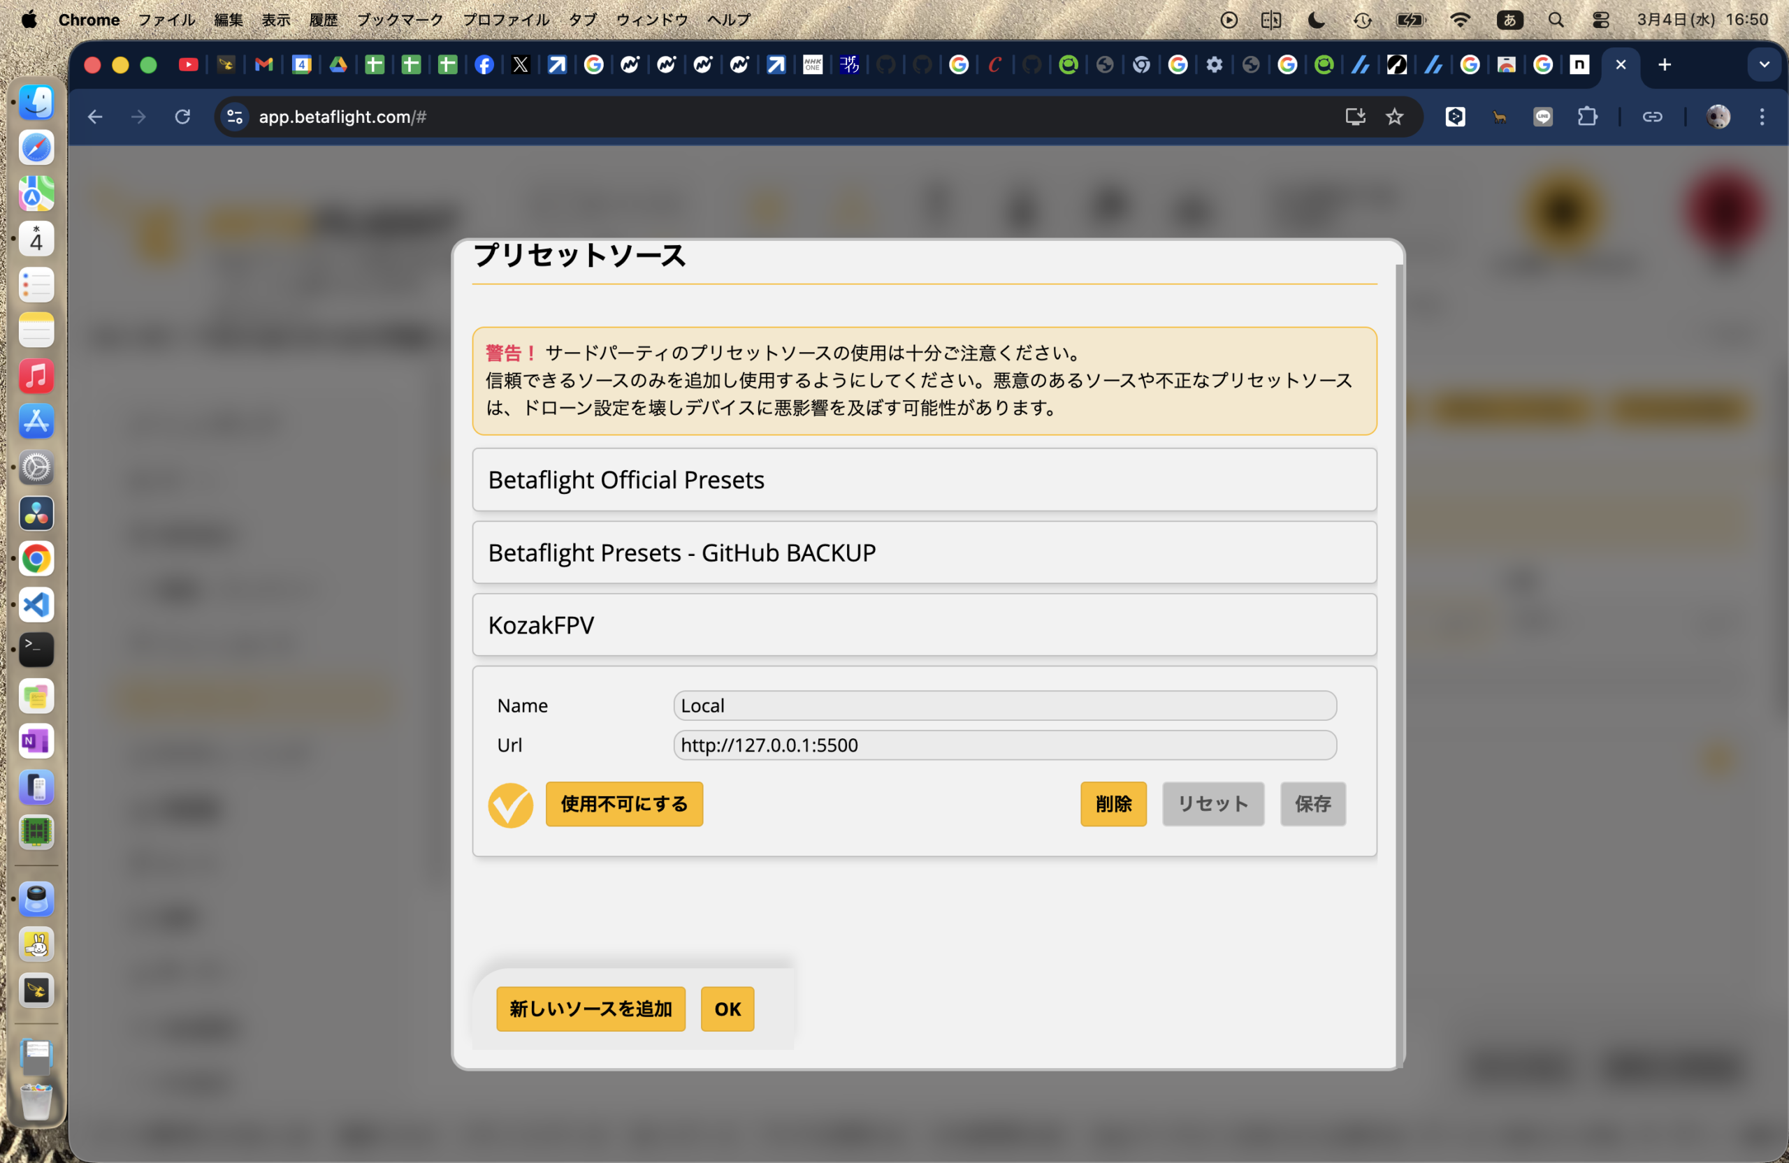Expand the KozakFPV preset source
Screen dimensions: 1789x1163
[924, 626]
